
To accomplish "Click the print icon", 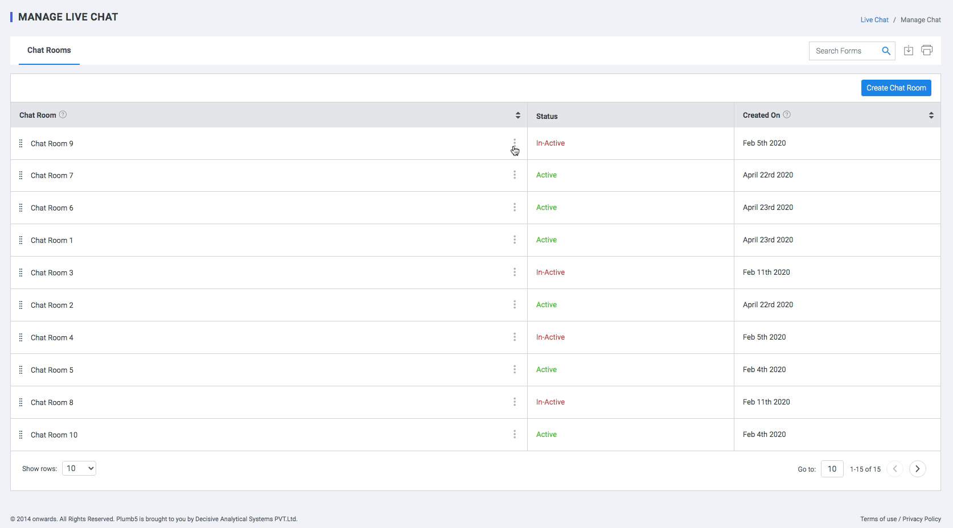I will point(927,51).
